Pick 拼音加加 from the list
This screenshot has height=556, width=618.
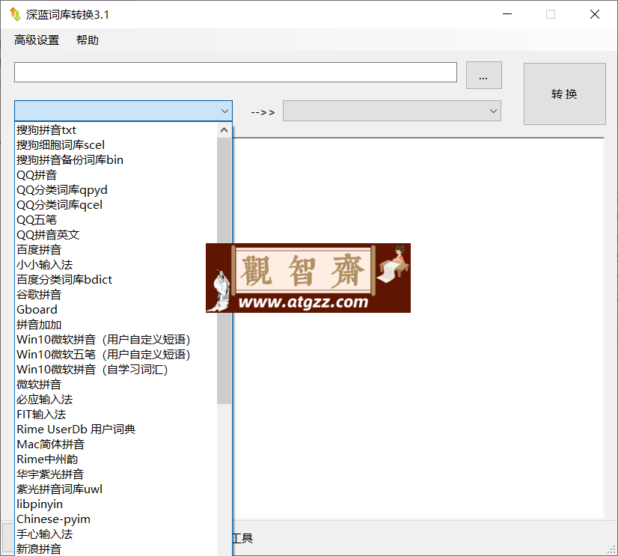coord(116,325)
